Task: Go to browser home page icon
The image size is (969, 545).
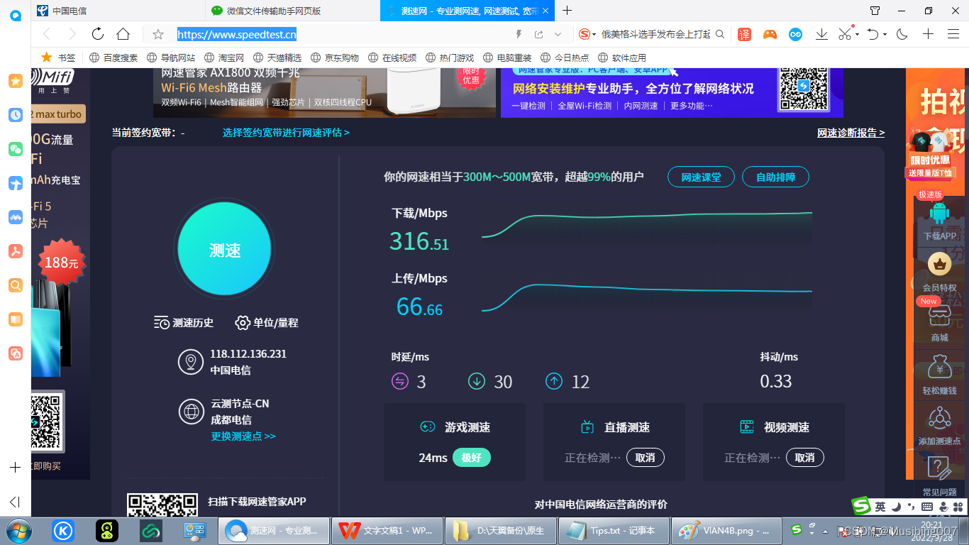Action: coord(123,34)
